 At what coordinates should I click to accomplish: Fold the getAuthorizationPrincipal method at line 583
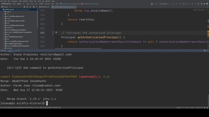point(54,37)
